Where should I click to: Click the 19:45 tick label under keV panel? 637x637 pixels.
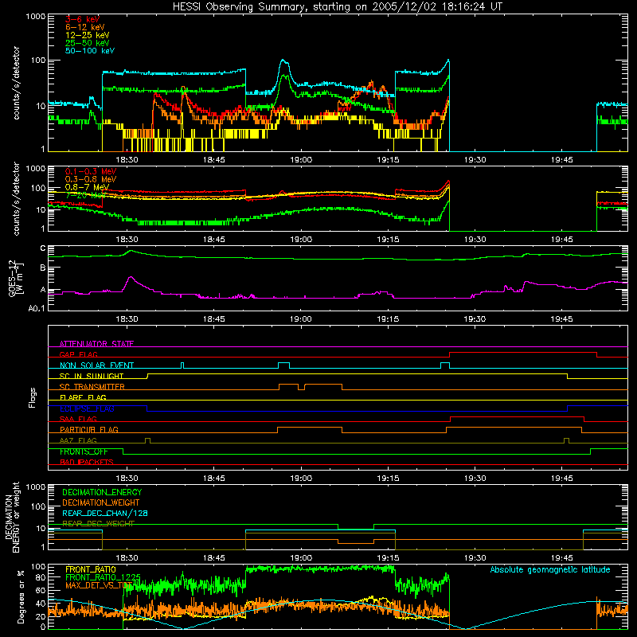(562, 160)
